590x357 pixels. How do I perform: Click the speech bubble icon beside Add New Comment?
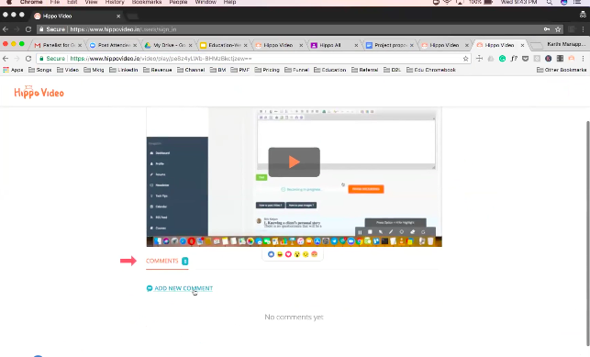[x=150, y=288]
